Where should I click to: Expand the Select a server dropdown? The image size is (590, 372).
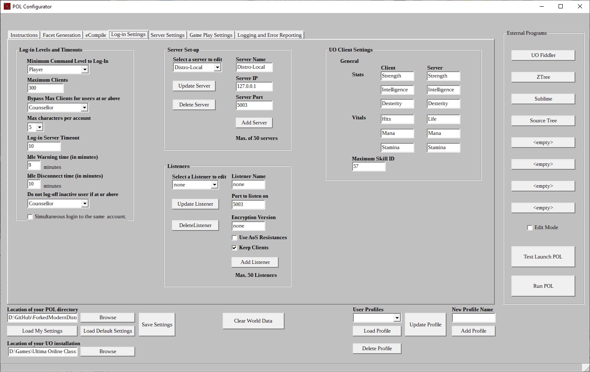point(217,67)
